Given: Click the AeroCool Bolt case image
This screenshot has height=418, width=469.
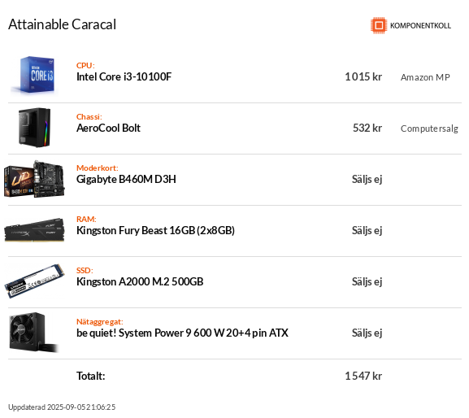Looking at the screenshot, I should (x=34, y=127).
